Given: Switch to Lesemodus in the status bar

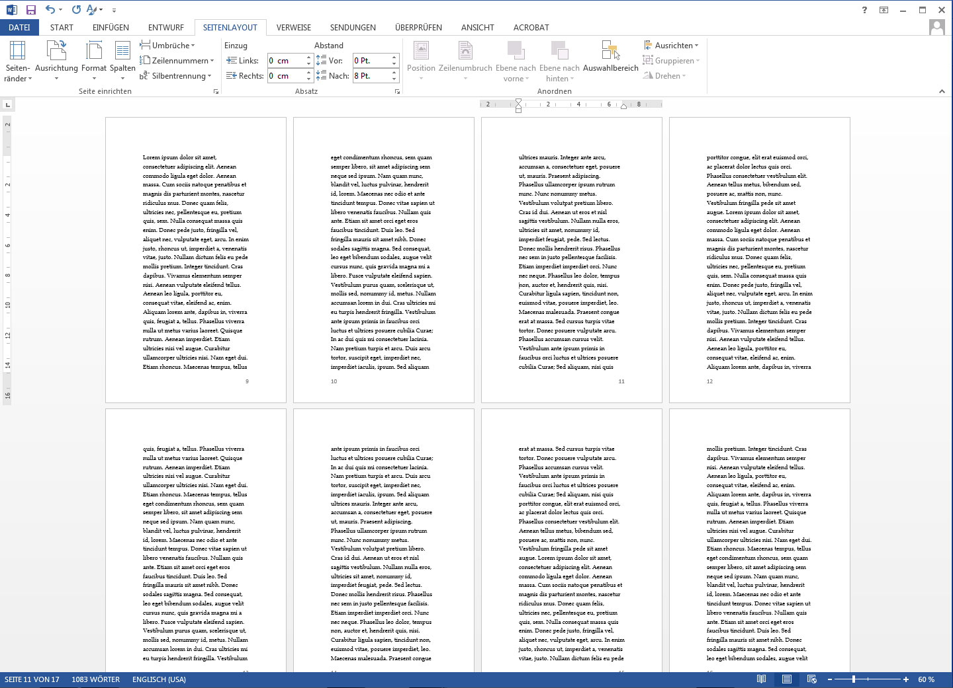Looking at the screenshot, I should pos(761,679).
